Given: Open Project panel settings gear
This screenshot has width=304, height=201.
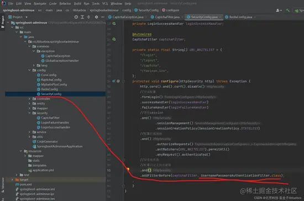Looking at the screenshot, I should [x=96, y=17].
